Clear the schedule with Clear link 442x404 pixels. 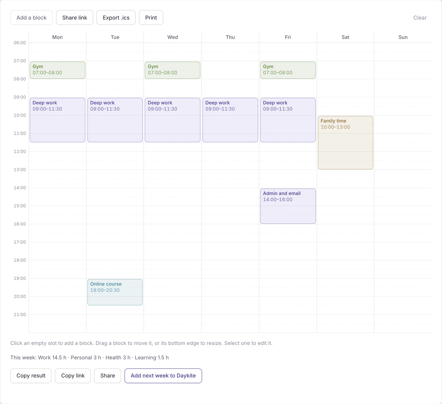pos(420,18)
